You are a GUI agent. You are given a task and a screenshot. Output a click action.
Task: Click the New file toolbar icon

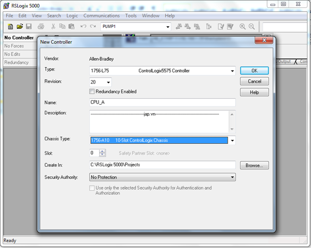[10, 26]
